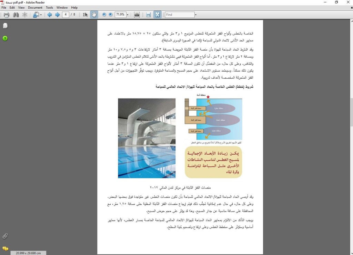Click the Print icon in the toolbar

click(6, 15)
